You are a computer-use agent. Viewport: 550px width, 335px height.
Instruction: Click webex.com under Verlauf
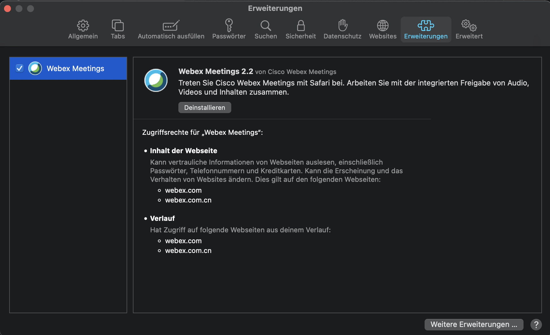[x=183, y=241]
